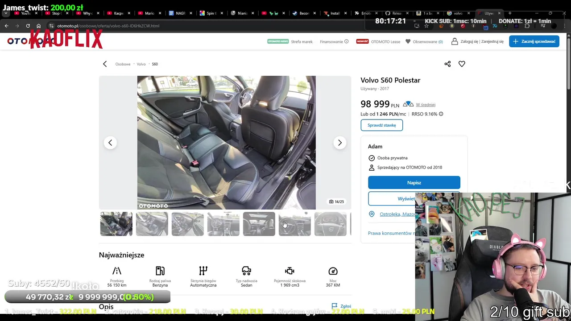Image resolution: width=571 pixels, height=321 pixels.
Task: Open Finansowanie menu item
Action: click(331, 41)
